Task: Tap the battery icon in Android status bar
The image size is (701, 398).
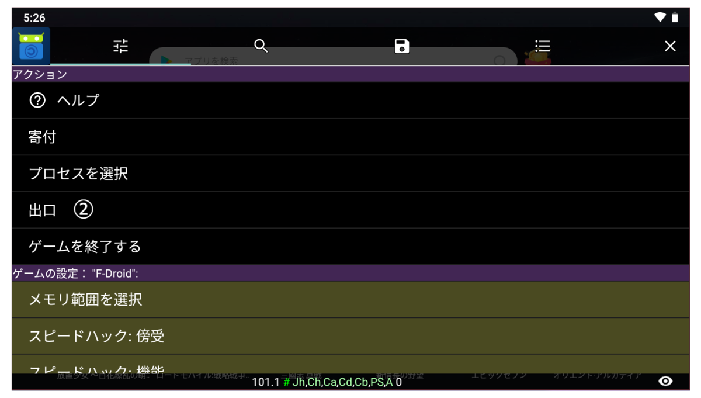Action: [675, 18]
